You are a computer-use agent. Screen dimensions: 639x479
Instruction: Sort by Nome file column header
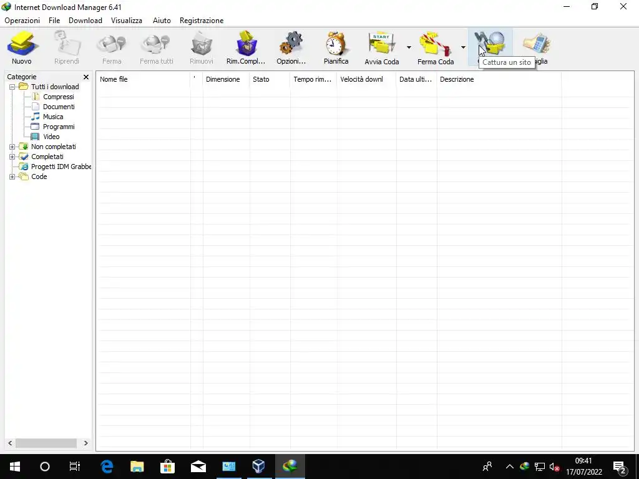tap(143, 79)
